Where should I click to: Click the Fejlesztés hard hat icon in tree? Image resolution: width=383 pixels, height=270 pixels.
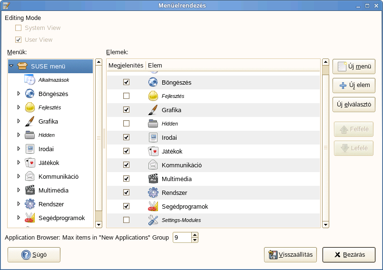click(x=30, y=107)
